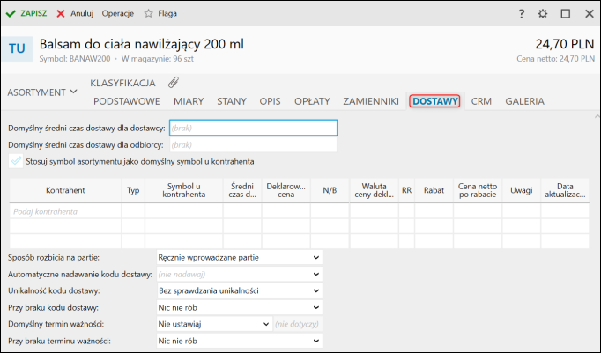Open help with the question mark icon
The width and height of the screenshot is (601, 353).
point(522,14)
